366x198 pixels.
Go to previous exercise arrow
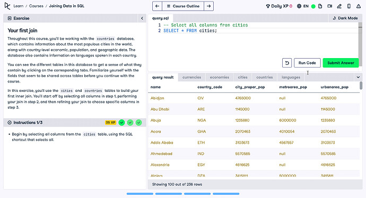click(158, 6)
